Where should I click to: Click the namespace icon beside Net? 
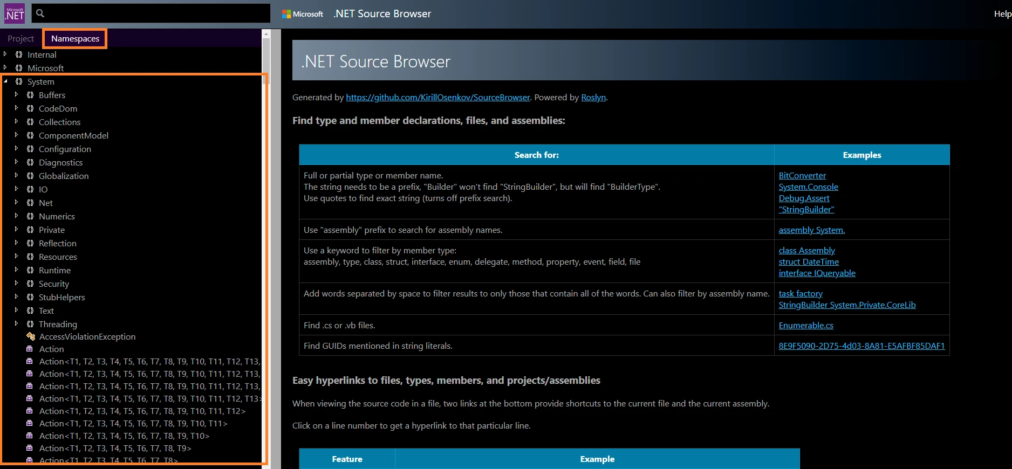pyautogui.click(x=30, y=203)
